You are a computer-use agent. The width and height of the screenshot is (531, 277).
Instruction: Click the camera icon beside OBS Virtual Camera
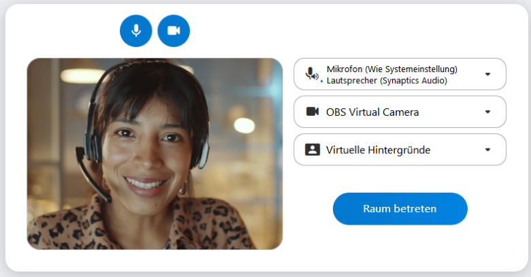(x=312, y=112)
